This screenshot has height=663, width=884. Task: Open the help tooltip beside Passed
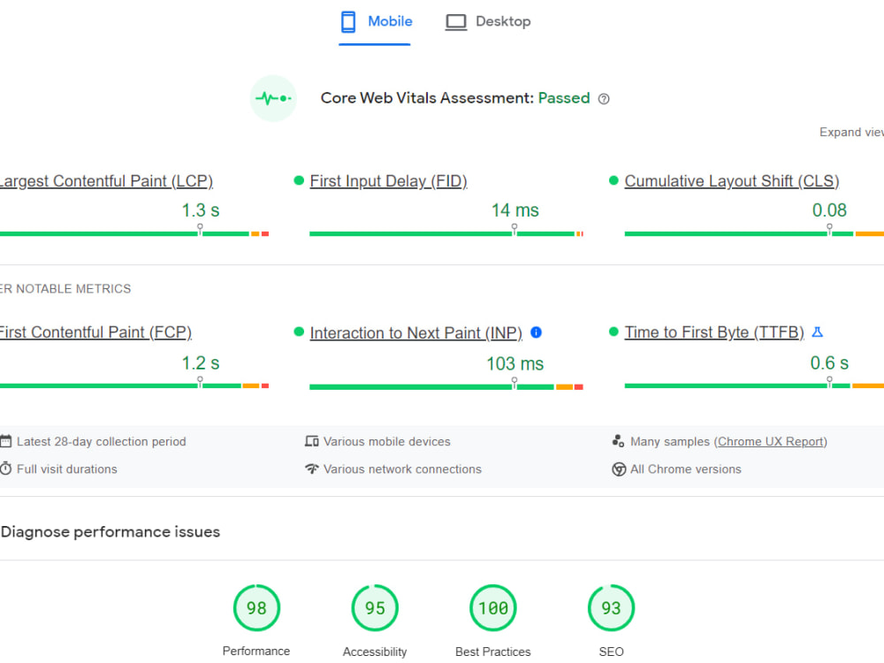coord(603,98)
